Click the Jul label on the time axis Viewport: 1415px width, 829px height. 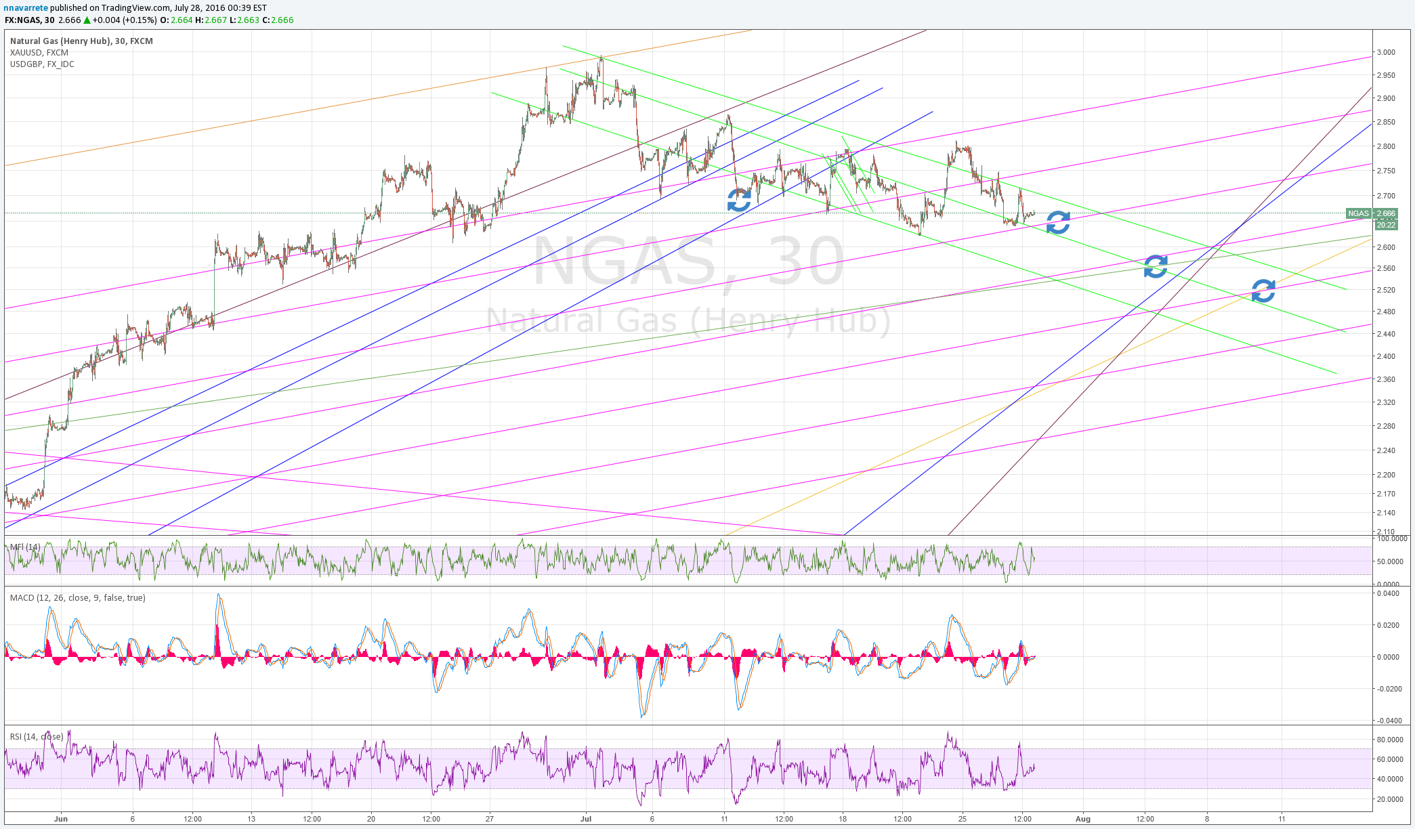(x=586, y=819)
